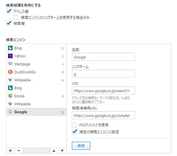Click the Google G logo icon
177x156 pixels.
click(x=10, y=112)
